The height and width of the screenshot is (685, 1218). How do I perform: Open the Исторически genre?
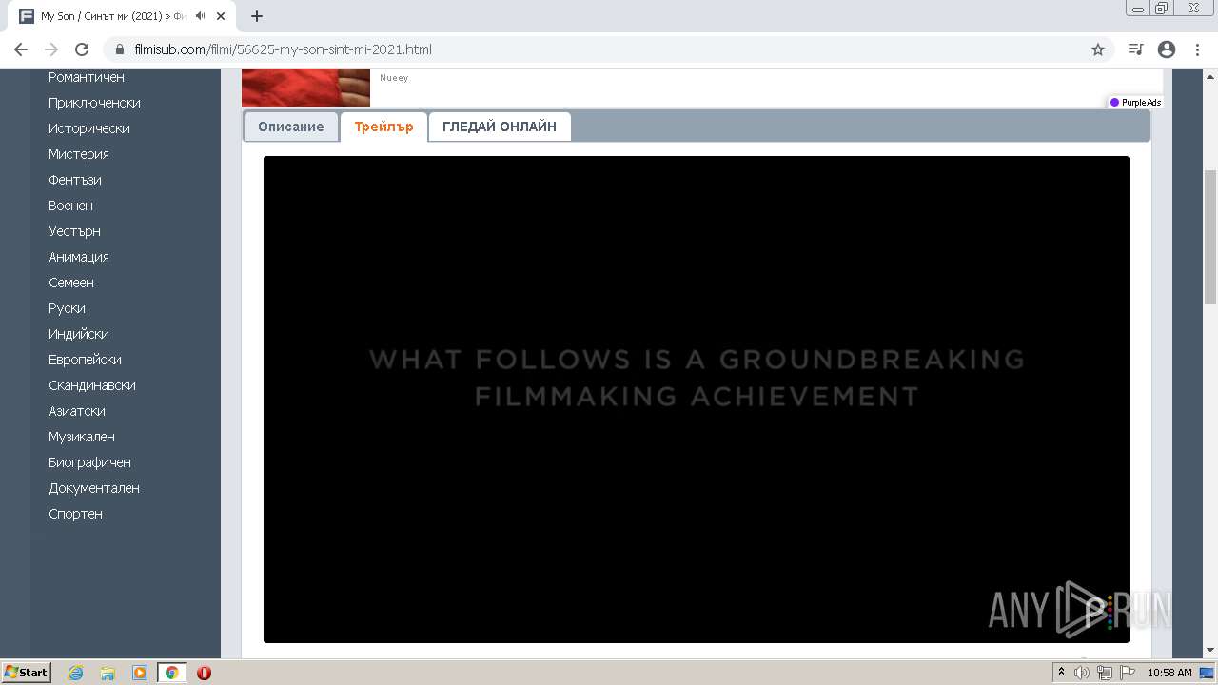coord(89,128)
